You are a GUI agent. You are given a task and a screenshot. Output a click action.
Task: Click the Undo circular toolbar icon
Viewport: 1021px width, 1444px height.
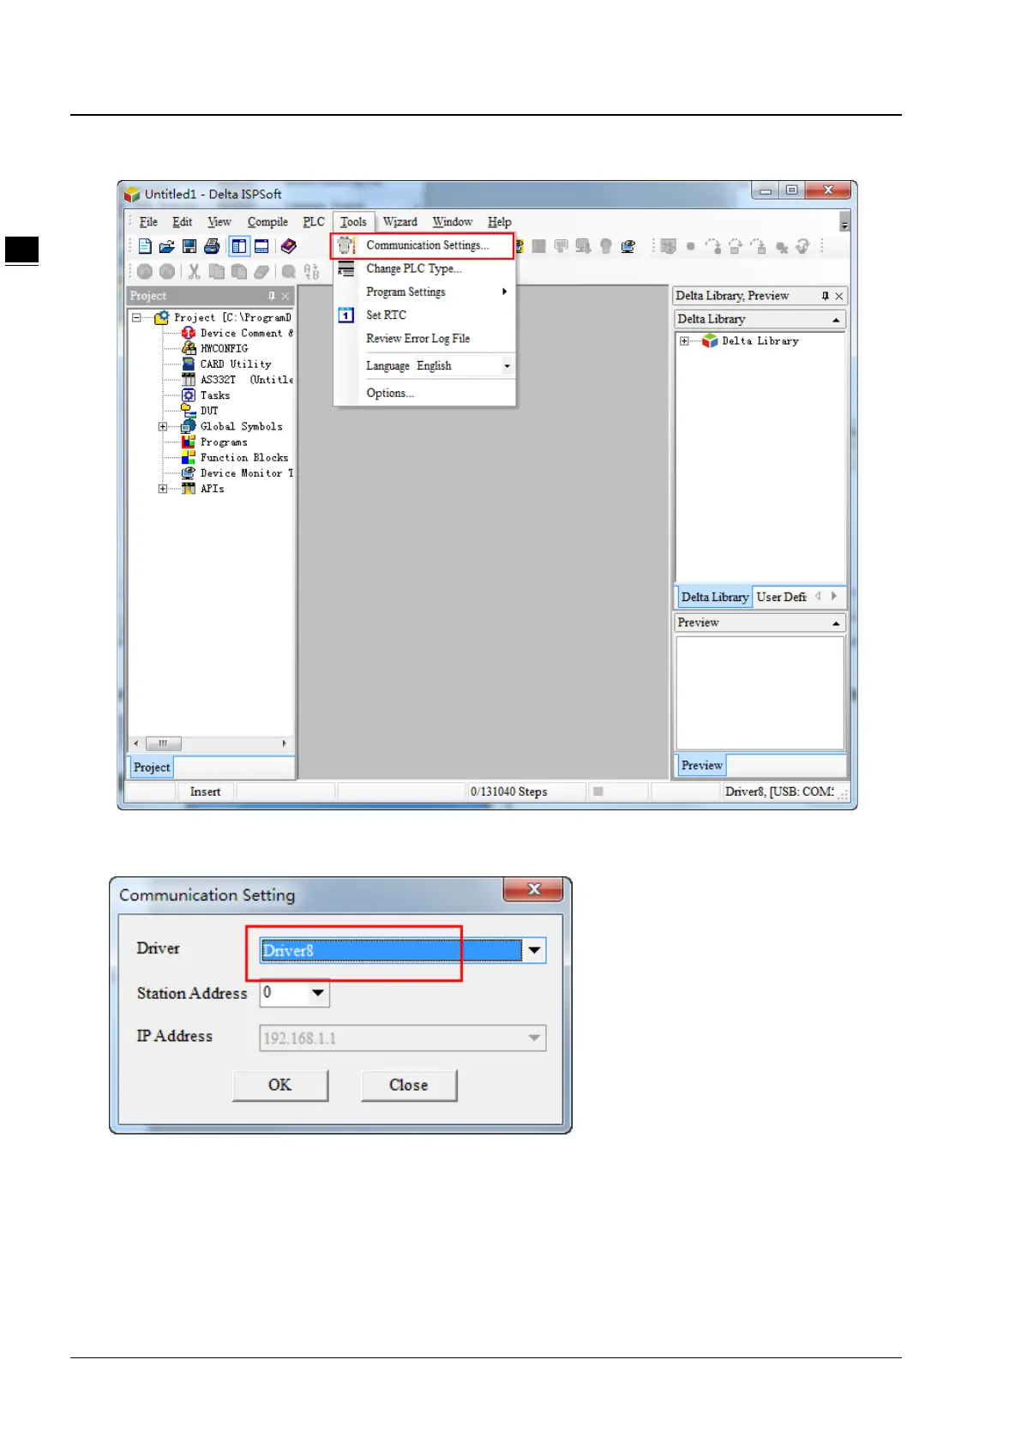[145, 272]
